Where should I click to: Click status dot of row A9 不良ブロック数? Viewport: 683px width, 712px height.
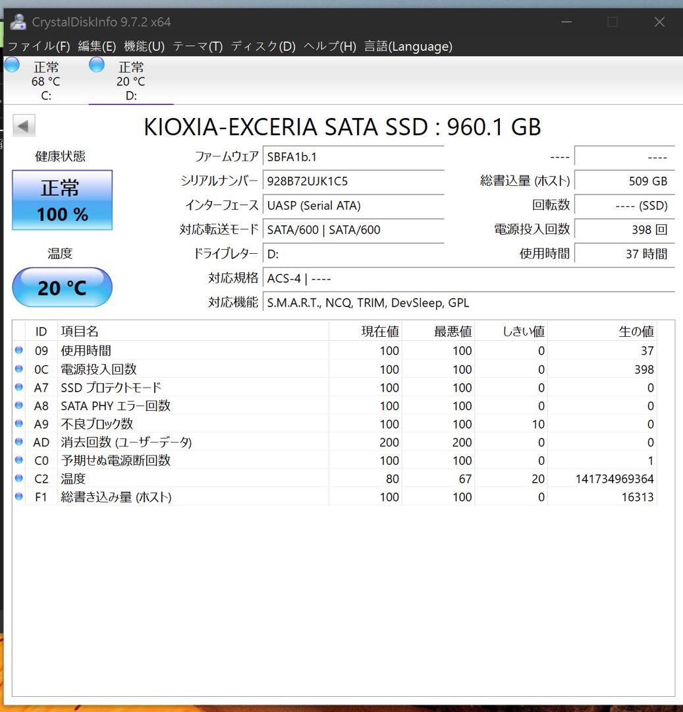[x=18, y=423]
